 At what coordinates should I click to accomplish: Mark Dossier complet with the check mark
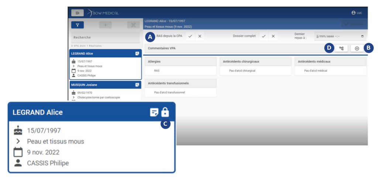(264, 36)
